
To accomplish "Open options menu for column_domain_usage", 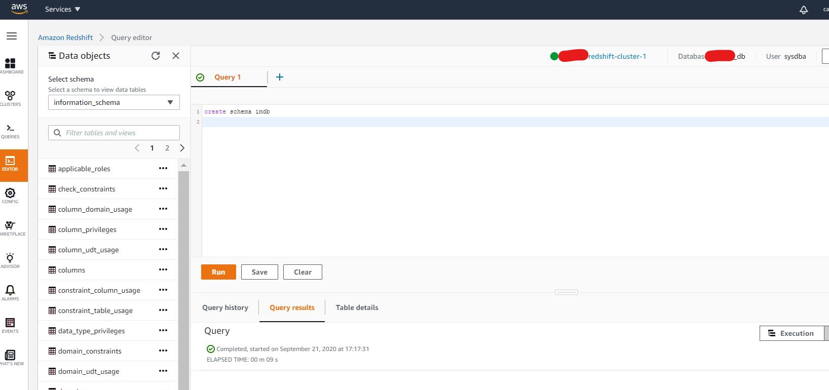I will click(163, 209).
